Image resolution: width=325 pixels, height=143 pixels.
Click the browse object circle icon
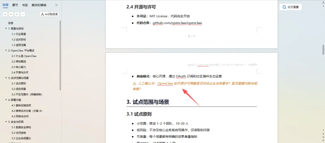[323, 137]
